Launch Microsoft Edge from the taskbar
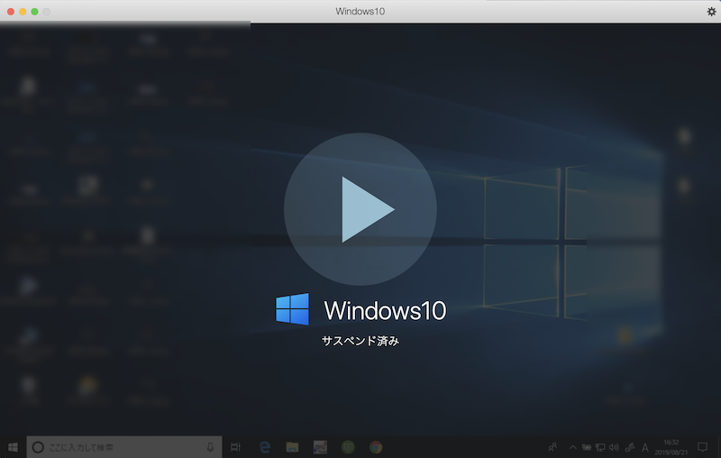Viewport: 721px width, 458px height. point(265,446)
